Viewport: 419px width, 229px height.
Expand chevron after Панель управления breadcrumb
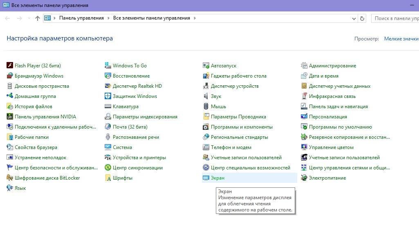[108, 18]
